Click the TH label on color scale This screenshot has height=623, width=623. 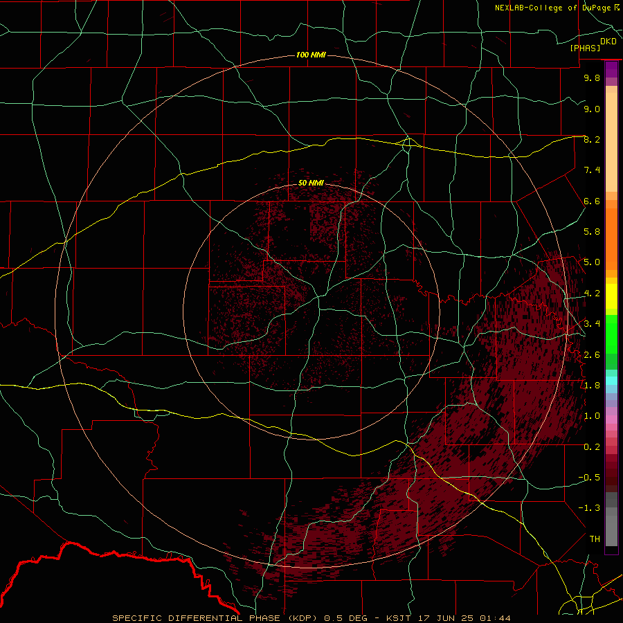[x=595, y=539]
